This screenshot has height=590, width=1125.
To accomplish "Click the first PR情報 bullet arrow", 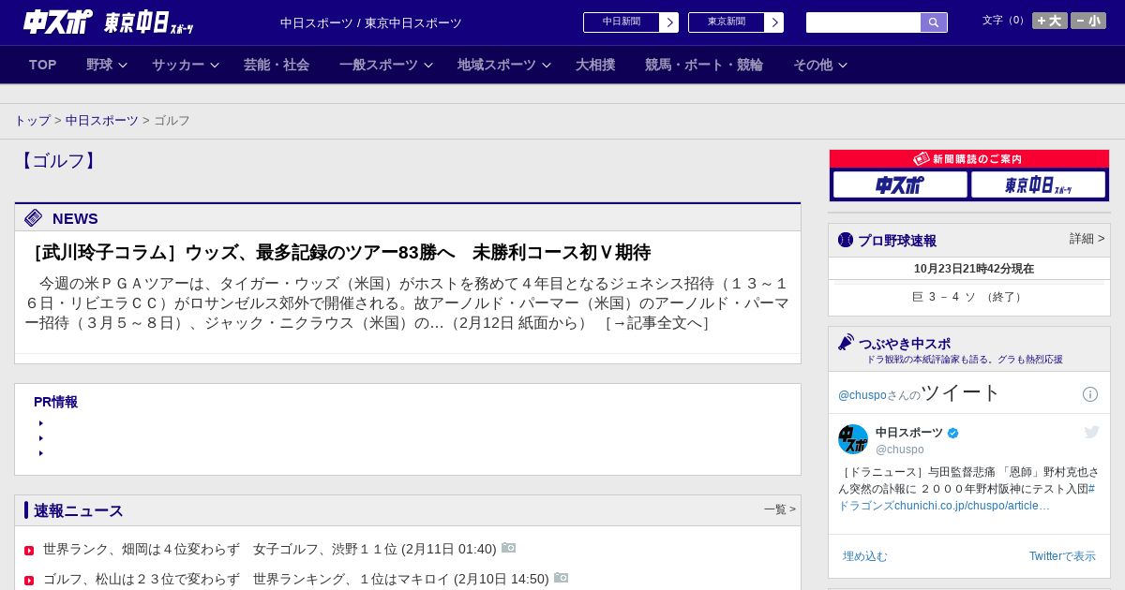I will (x=41, y=423).
